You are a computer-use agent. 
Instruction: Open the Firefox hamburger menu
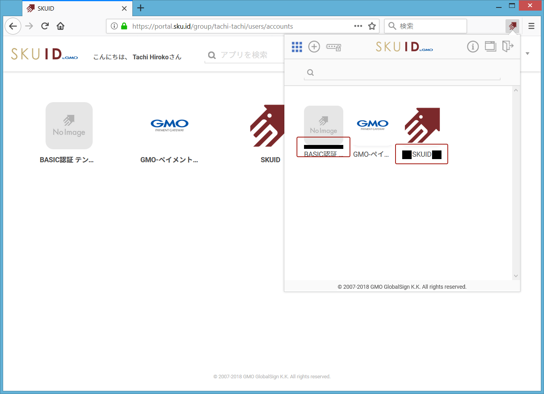click(x=531, y=26)
